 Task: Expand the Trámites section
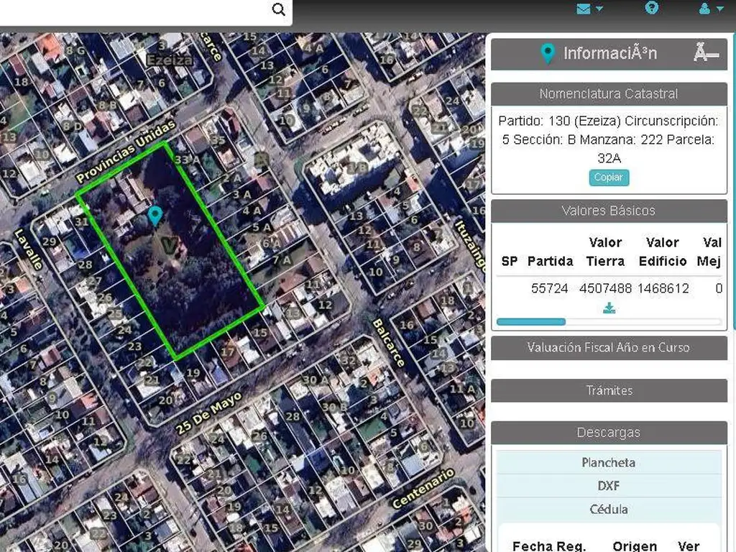(609, 390)
